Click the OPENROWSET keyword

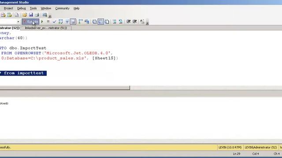(28, 53)
